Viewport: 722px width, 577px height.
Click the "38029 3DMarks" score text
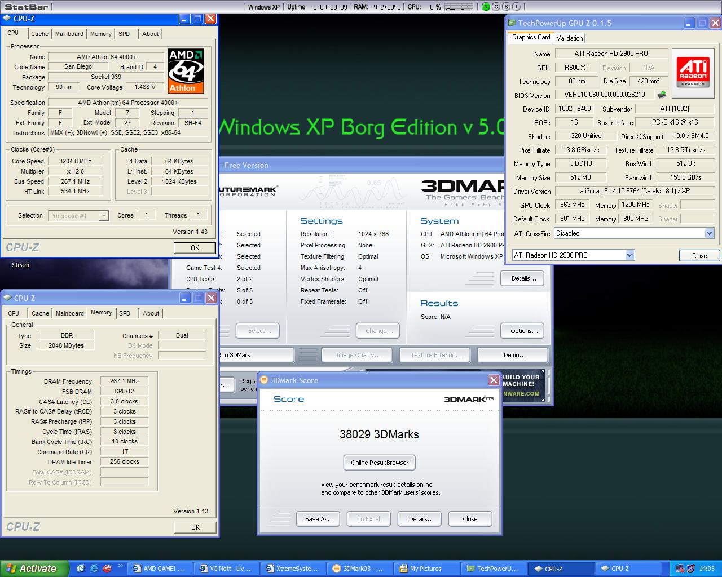click(379, 434)
